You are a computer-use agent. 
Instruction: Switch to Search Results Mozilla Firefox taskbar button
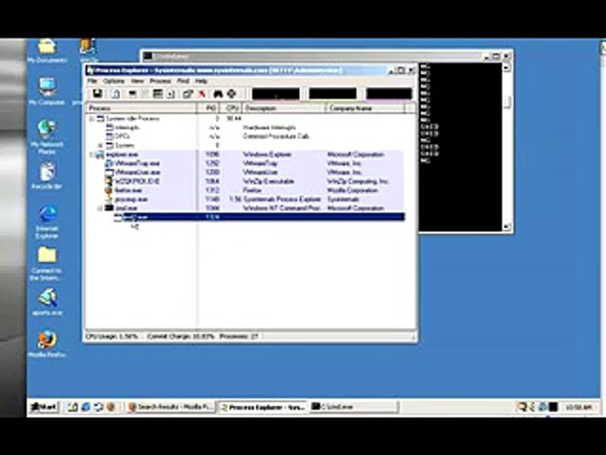click(x=170, y=407)
